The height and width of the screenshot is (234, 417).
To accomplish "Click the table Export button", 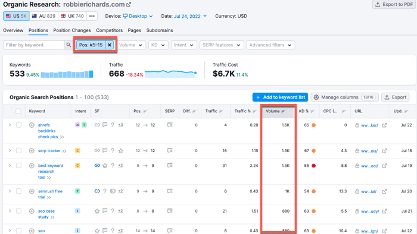I will (x=396, y=97).
